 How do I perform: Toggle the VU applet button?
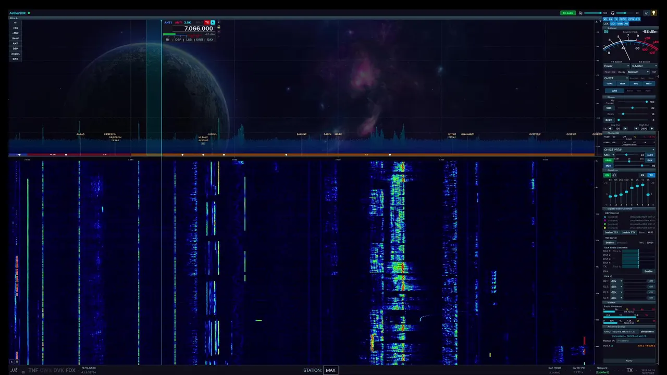pyautogui.click(x=605, y=19)
